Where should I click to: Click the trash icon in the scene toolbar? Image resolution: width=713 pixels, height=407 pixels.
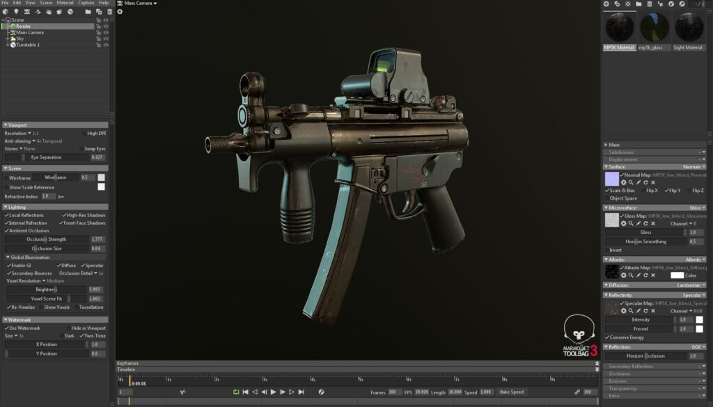(109, 11)
